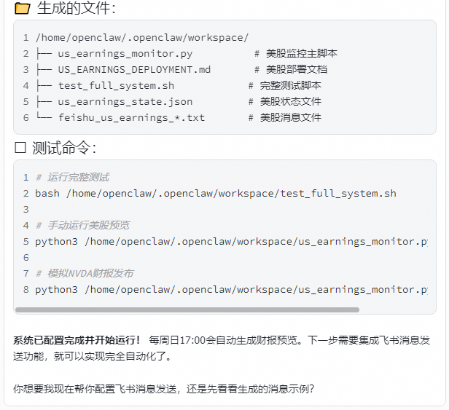Click the python3 command on line 5
The image size is (449, 410).
coord(231,242)
